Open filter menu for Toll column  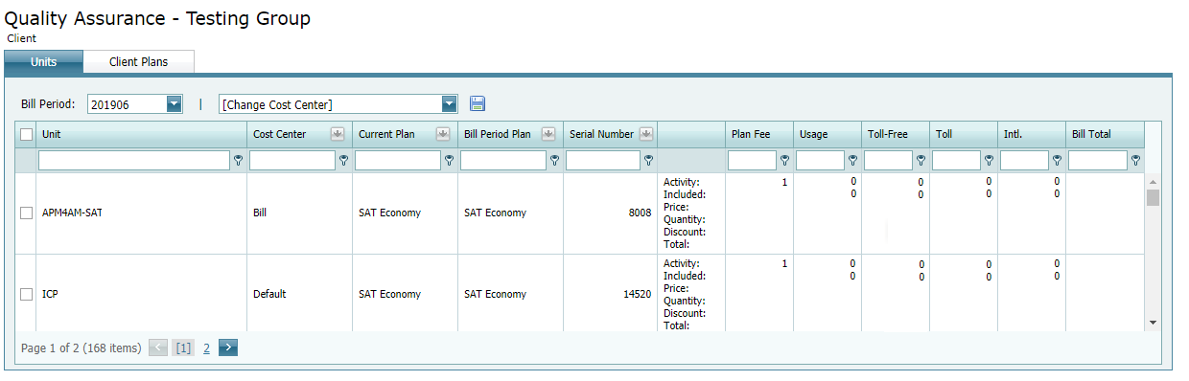pos(989,161)
